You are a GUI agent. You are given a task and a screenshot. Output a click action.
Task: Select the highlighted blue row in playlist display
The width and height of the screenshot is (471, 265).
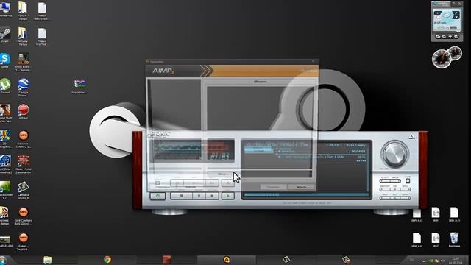coord(258,150)
